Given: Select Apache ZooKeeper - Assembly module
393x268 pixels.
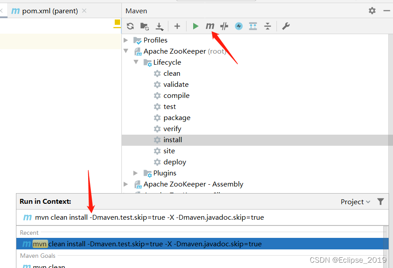Looking at the screenshot, I should click(x=193, y=184).
